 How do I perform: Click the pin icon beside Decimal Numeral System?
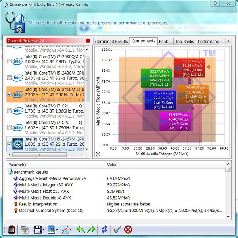[x=16, y=210]
